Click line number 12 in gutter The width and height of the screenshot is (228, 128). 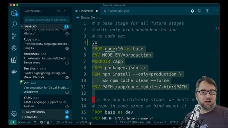point(83,93)
